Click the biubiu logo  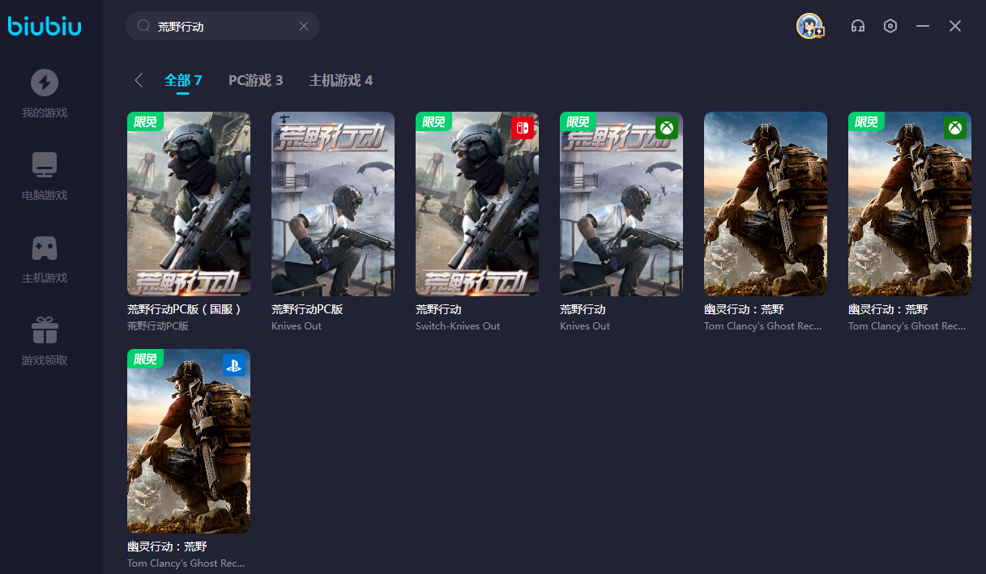[45, 26]
